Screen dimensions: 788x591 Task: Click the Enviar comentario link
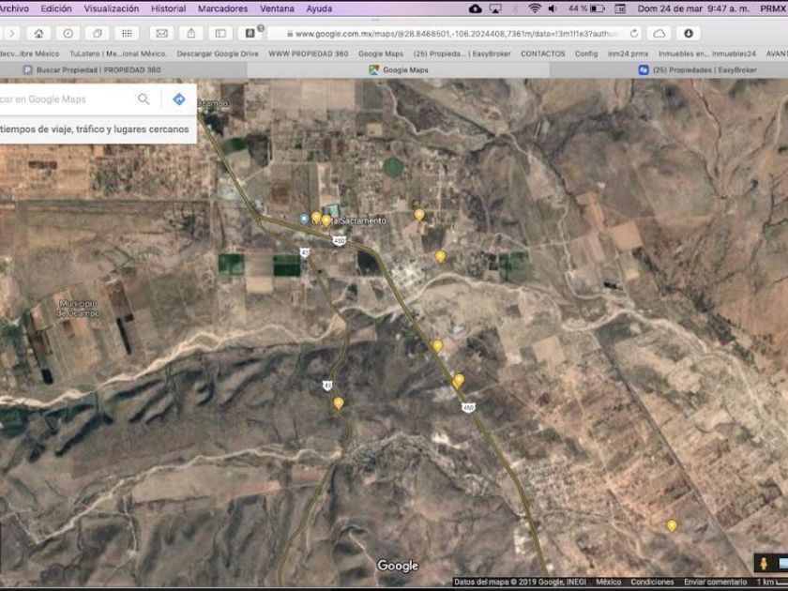tap(715, 582)
